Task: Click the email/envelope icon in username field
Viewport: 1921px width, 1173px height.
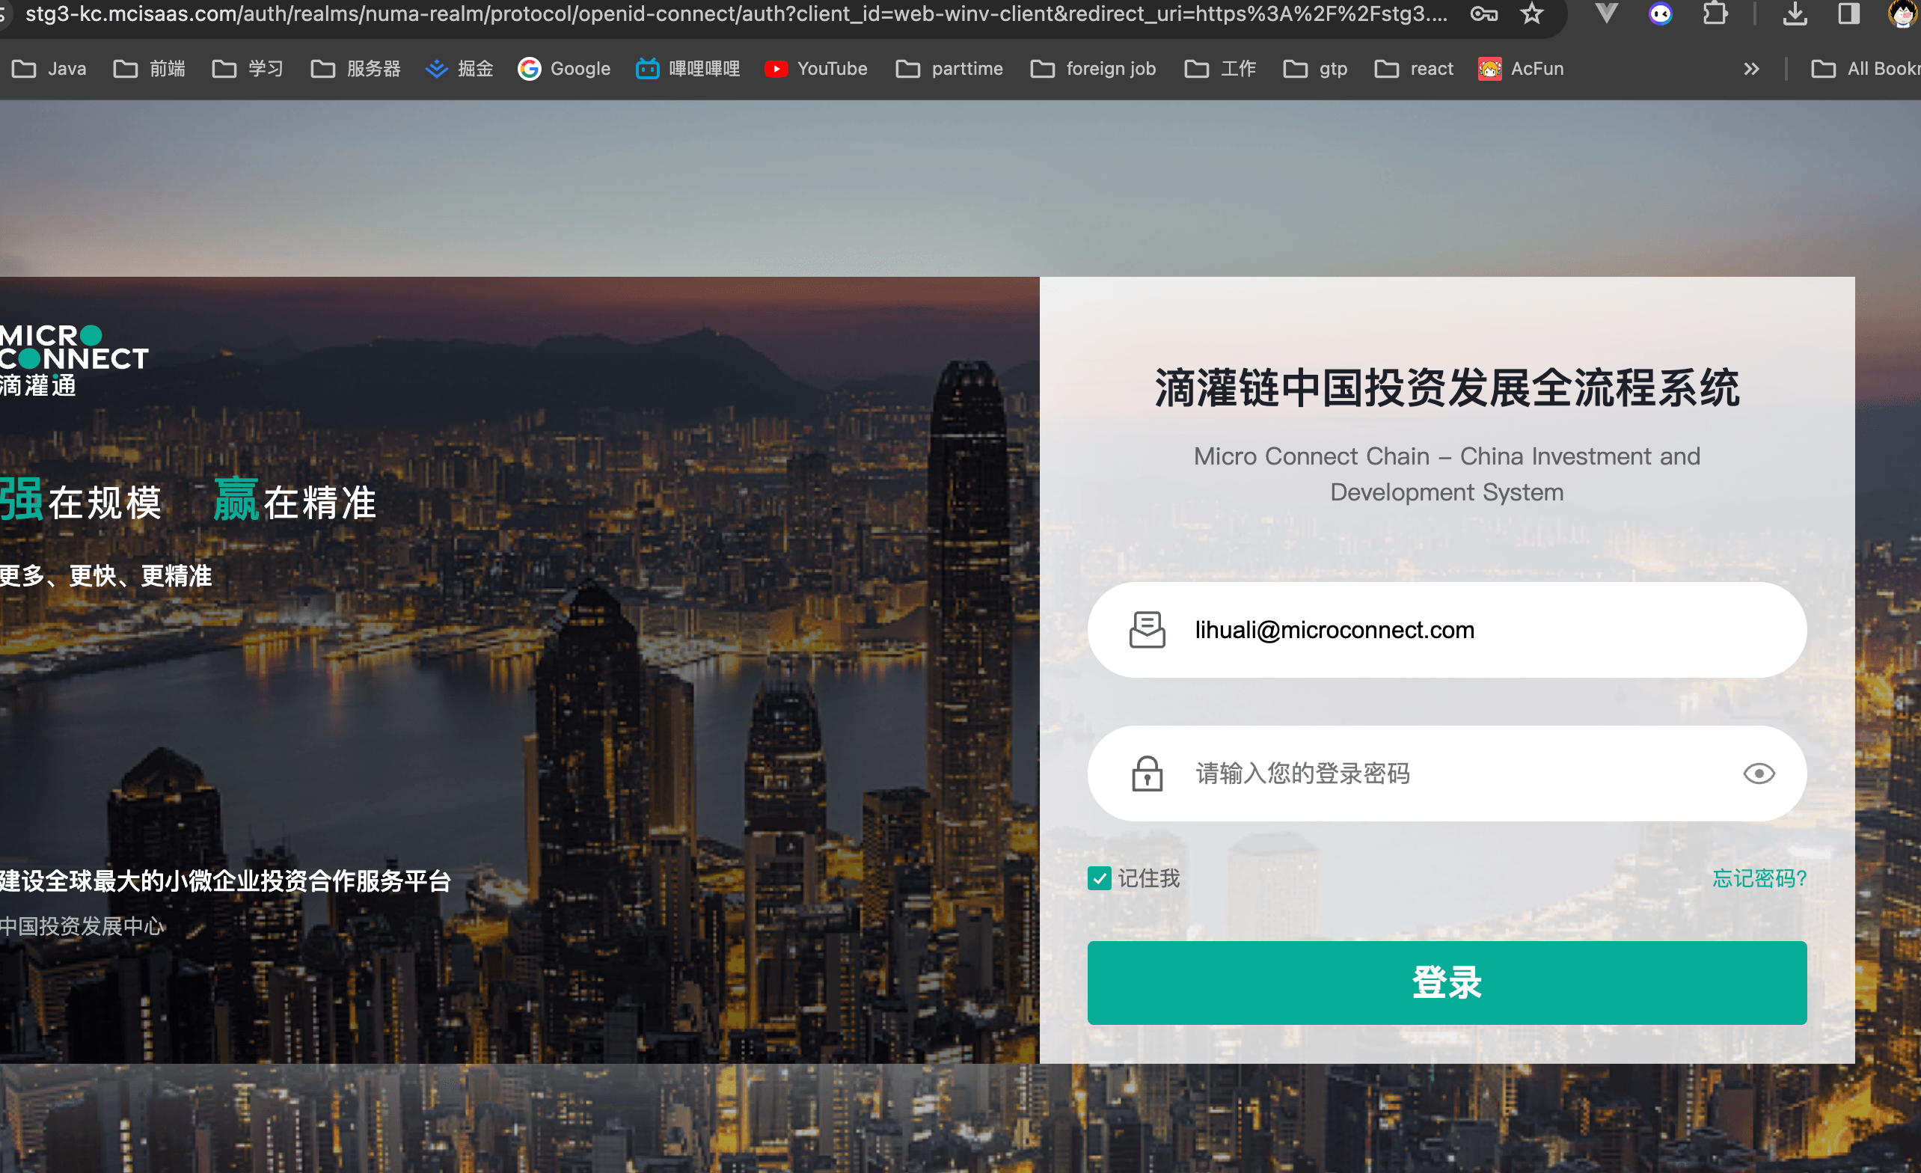Action: click(x=1147, y=630)
